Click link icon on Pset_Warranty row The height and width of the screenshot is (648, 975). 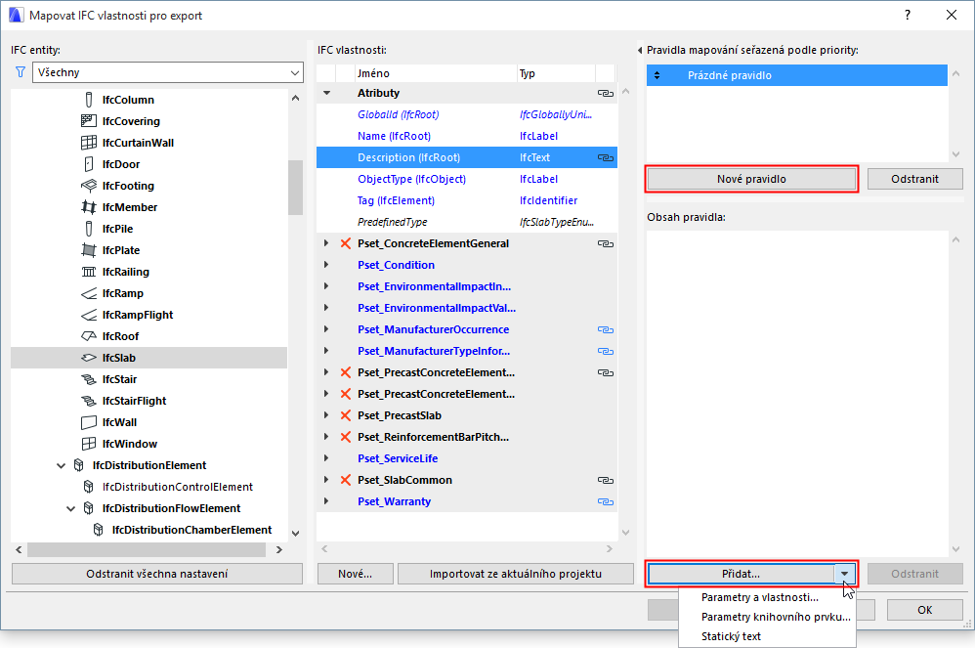605,501
